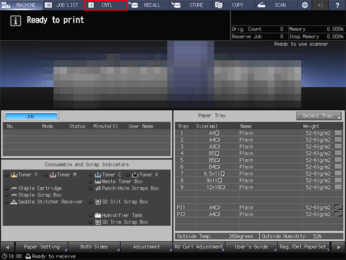Viewport: 346px width, 260px height.
Task: Switch to the RECALL tab
Action: 148,5
